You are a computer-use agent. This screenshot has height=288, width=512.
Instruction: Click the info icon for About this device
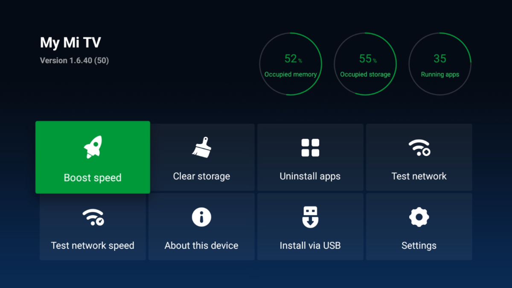[x=201, y=216]
